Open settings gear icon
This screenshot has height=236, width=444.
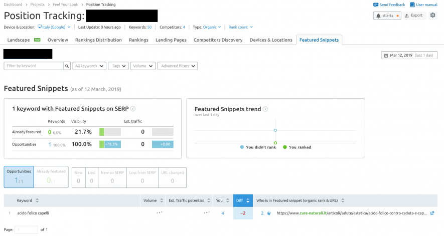432,15
